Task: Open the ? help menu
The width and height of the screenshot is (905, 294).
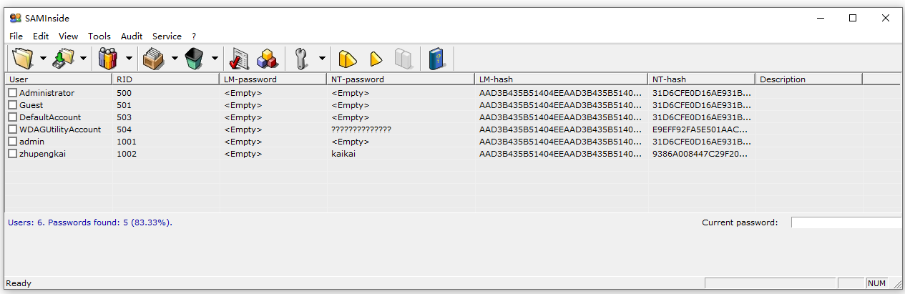Action: [x=194, y=36]
